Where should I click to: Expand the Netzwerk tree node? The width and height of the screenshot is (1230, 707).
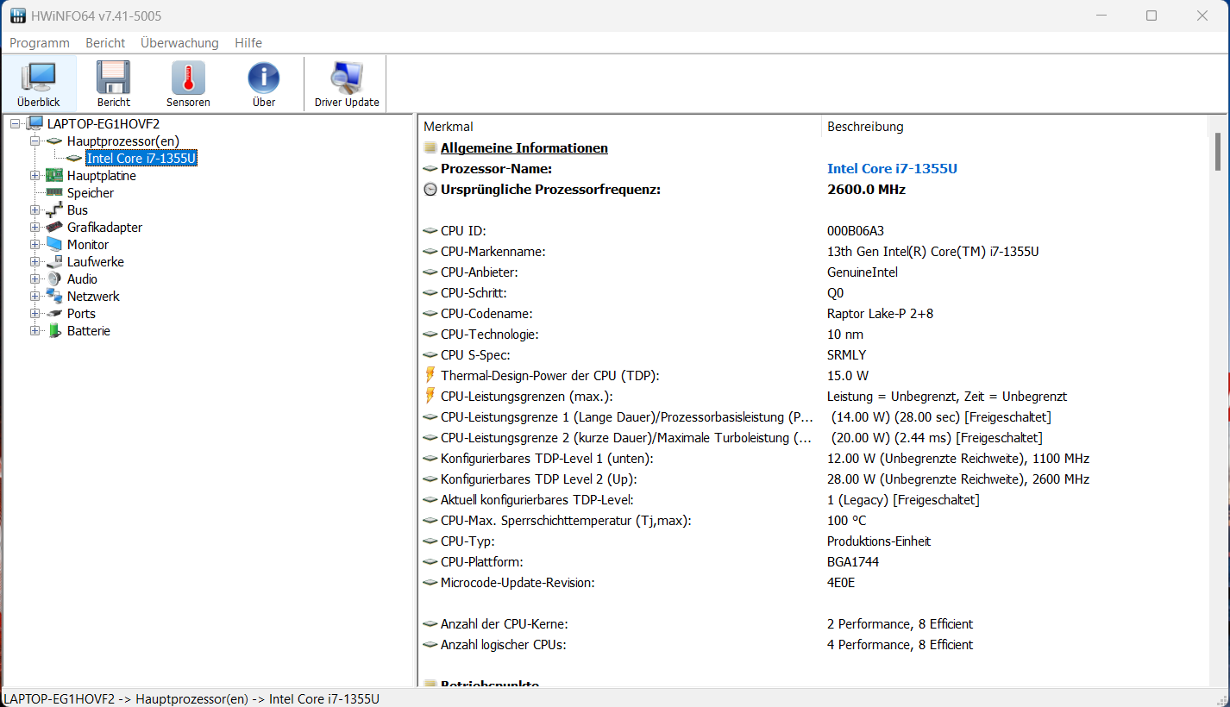coord(35,296)
